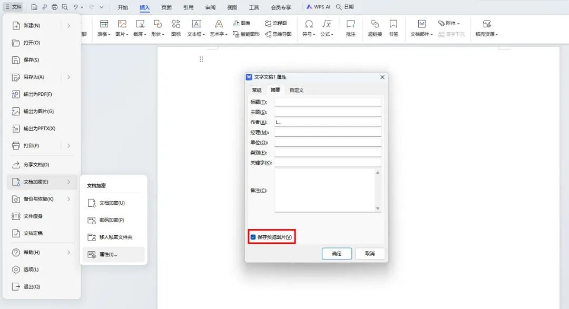The image size is (569, 309).
Task: Toggle 保存预览图片(V) checkbox
Action: tap(253, 237)
